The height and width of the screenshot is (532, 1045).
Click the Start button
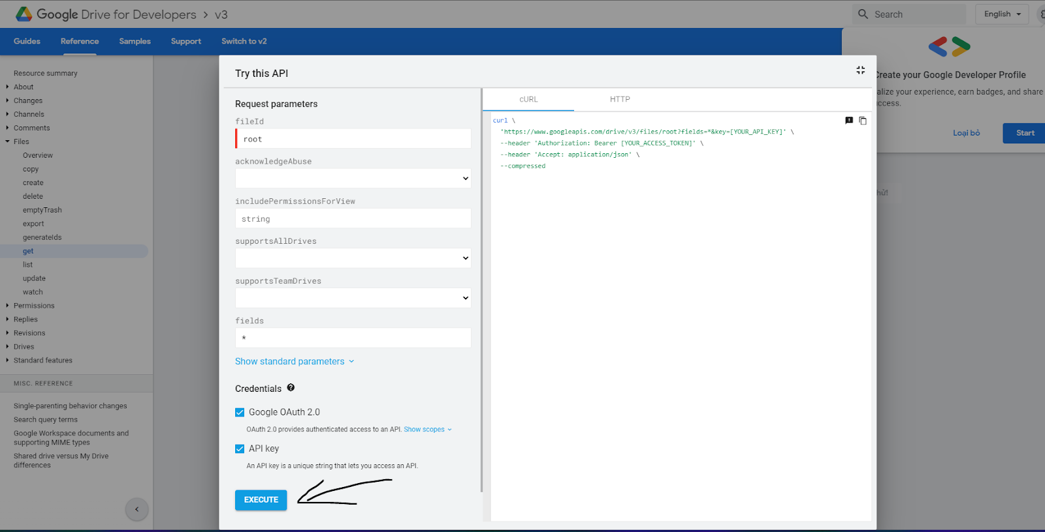click(x=1025, y=133)
